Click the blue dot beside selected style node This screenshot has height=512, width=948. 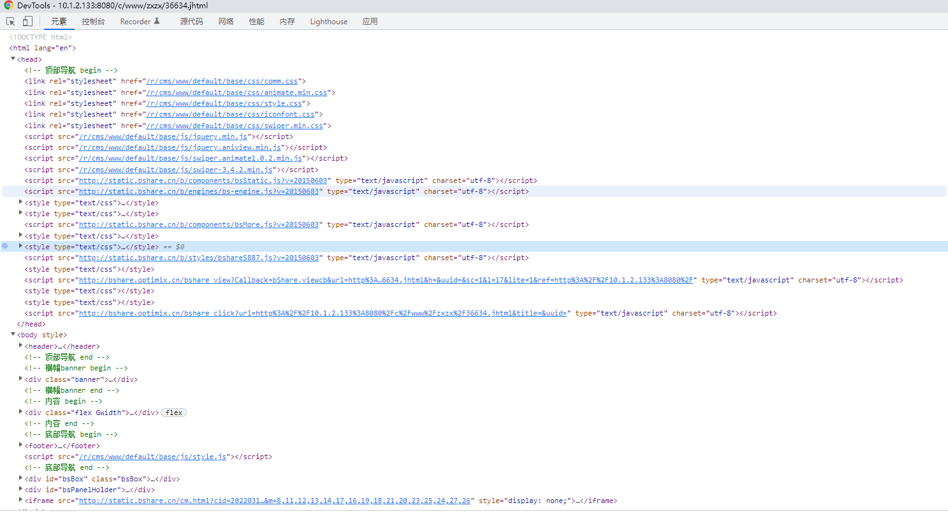tap(5, 246)
